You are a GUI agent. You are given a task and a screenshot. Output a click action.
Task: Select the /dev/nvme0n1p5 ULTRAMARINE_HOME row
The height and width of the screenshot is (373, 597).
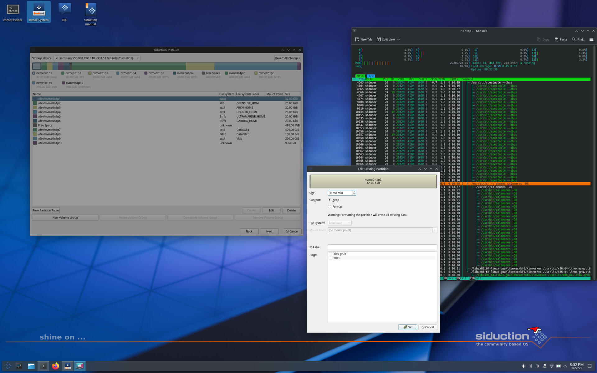(166, 117)
